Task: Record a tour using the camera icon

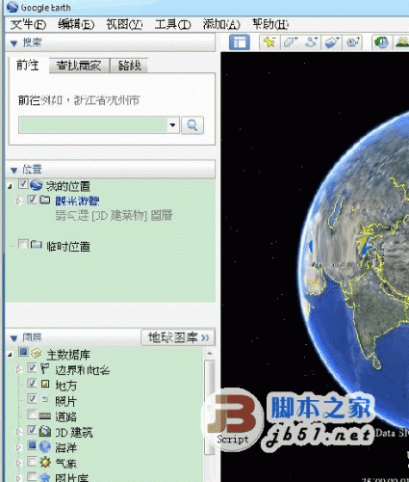Action: pos(353,42)
